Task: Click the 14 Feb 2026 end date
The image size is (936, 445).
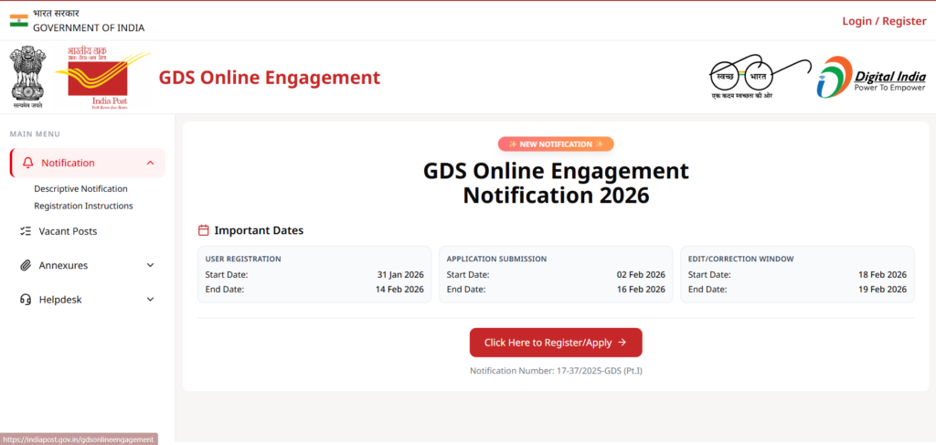Action: [400, 290]
